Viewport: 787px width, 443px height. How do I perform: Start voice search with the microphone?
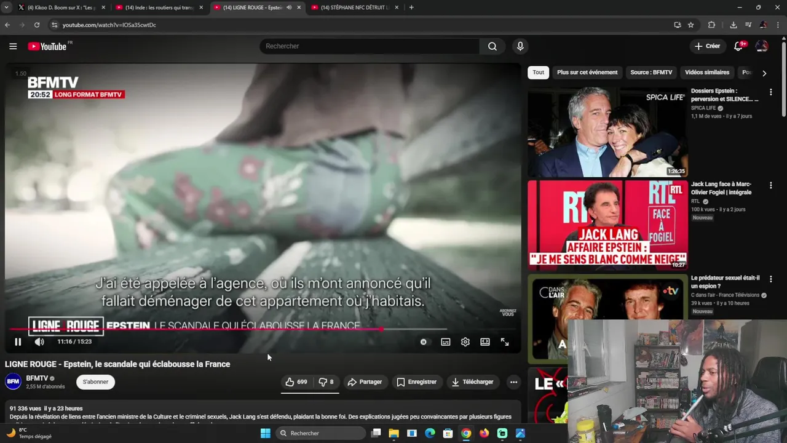pos(520,46)
